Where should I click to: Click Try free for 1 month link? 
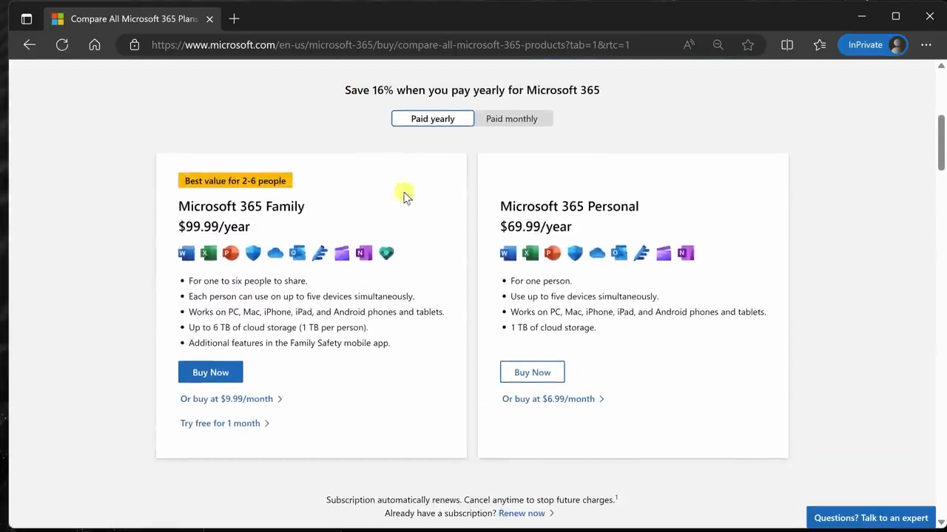pos(225,423)
